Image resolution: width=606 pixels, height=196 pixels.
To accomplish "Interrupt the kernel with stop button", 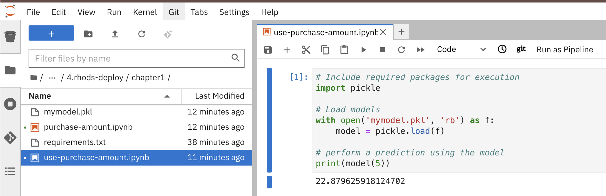I will point(382,50).
